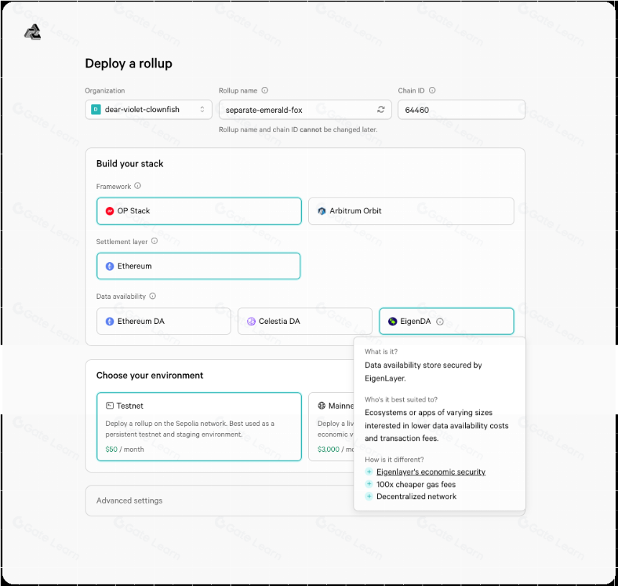618x586 pixels.
Task: Click the Data availability info icon
Action: (152, 296)
